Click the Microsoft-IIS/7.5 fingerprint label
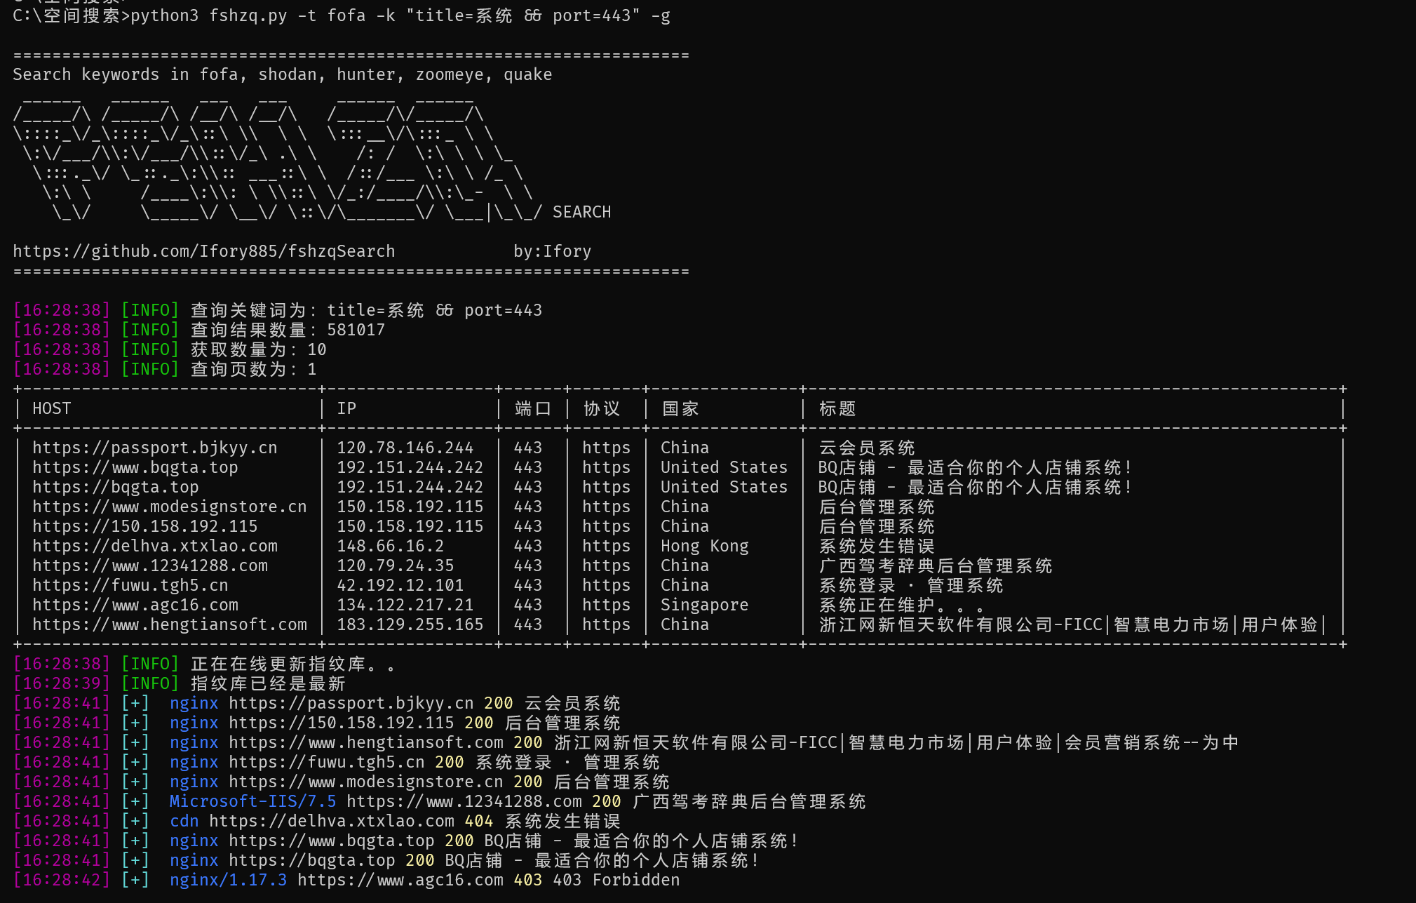The height and width of the screenshot is (903, 1416). click(x=252, y=801)
